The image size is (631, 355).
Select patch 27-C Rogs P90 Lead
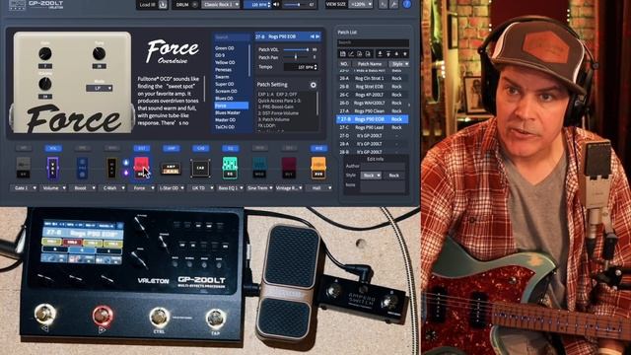pos(373,127)
